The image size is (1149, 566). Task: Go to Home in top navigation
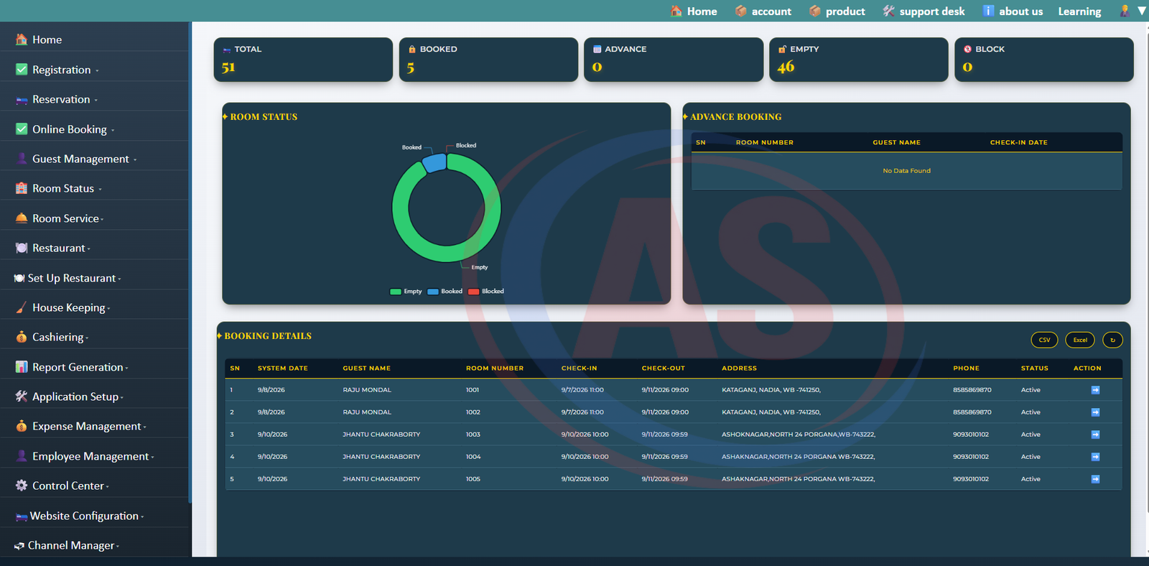pyautogui.click(x=694, y=11)
